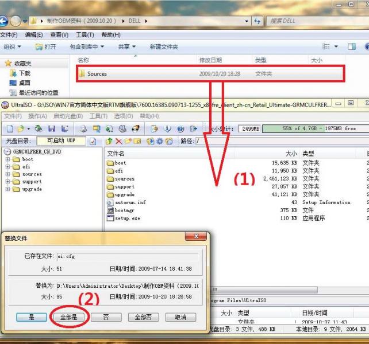Select the Sources folder in Explorer list
The image size is (369, 344).
[x=210, y=74]
